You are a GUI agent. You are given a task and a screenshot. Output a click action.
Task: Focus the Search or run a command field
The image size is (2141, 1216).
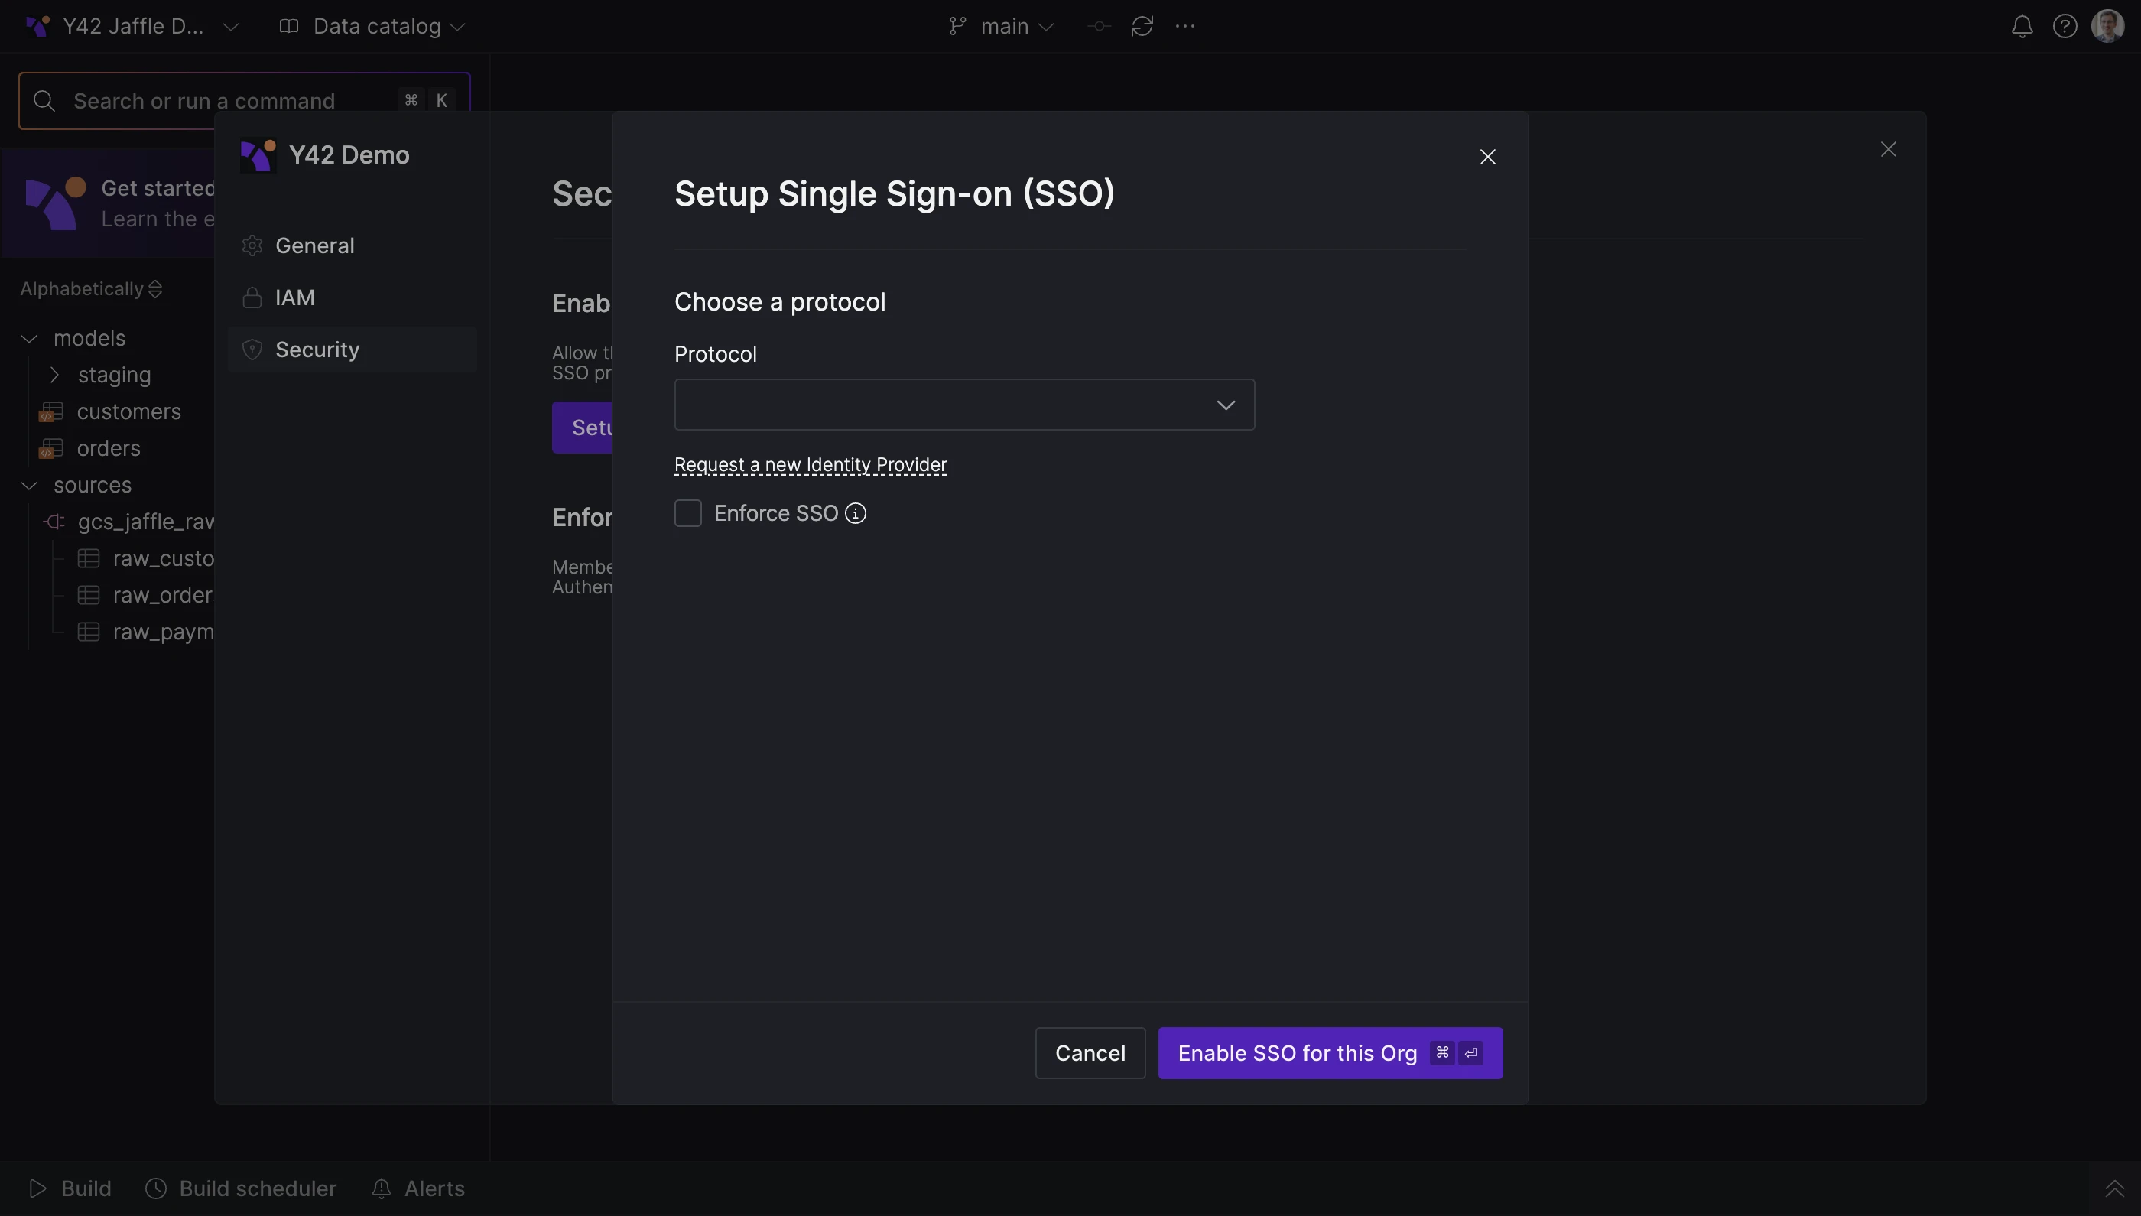click(x=245, y=101)
